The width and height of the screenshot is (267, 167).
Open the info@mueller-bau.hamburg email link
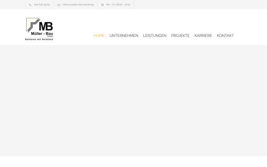point(78,4)
